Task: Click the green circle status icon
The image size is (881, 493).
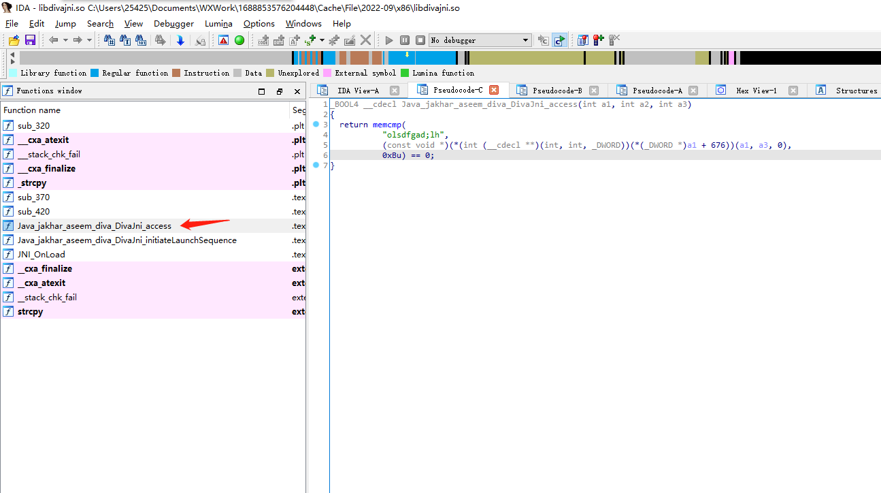Action: [239, 40]
